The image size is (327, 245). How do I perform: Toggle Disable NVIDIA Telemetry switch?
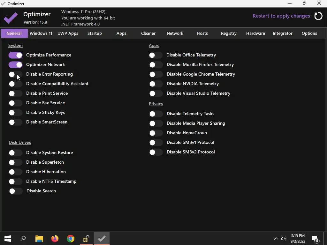click(156, 84)
